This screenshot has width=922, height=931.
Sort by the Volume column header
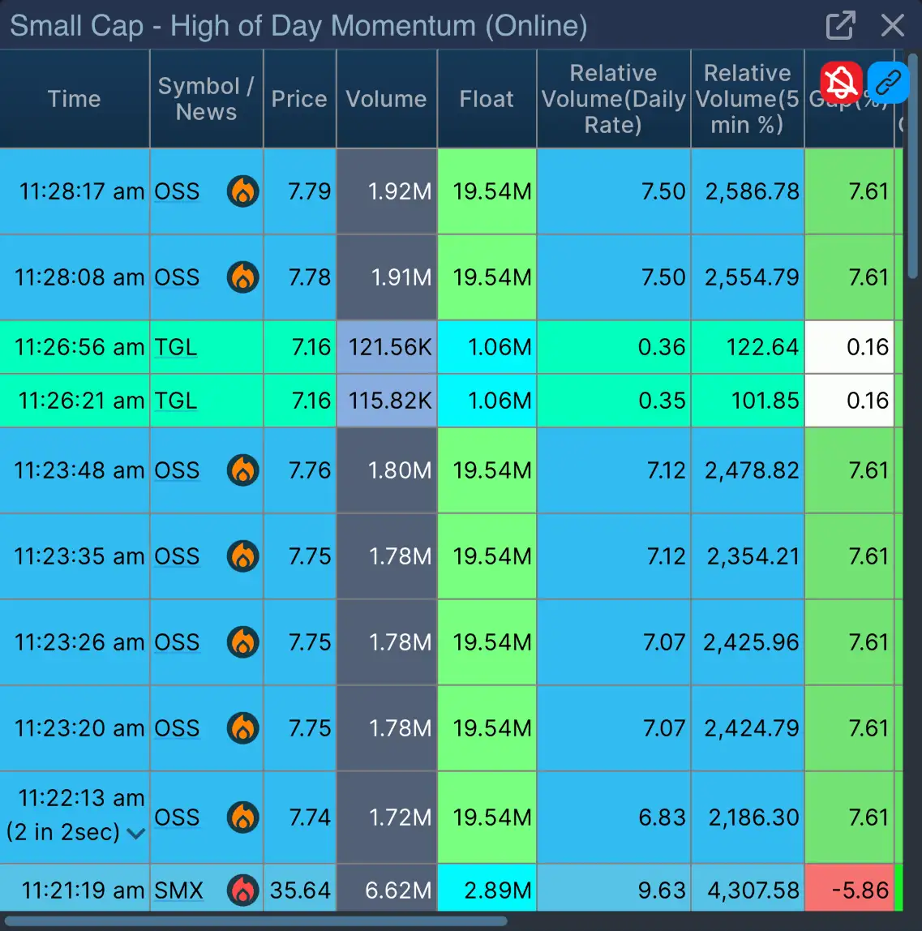[x=386, y=99]
